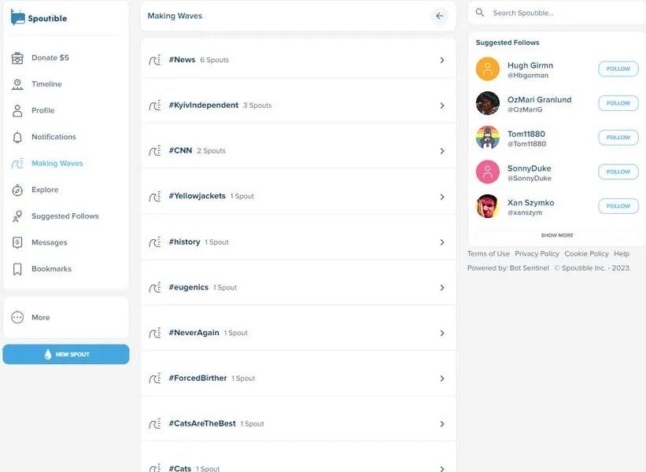646x472 pixels.
Task: Click the Spoutible whale logo
Action: [18, 17]
